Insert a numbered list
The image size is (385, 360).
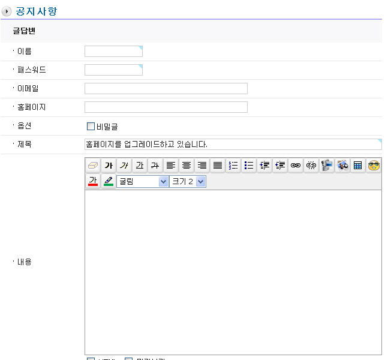[x=233, y=166]
